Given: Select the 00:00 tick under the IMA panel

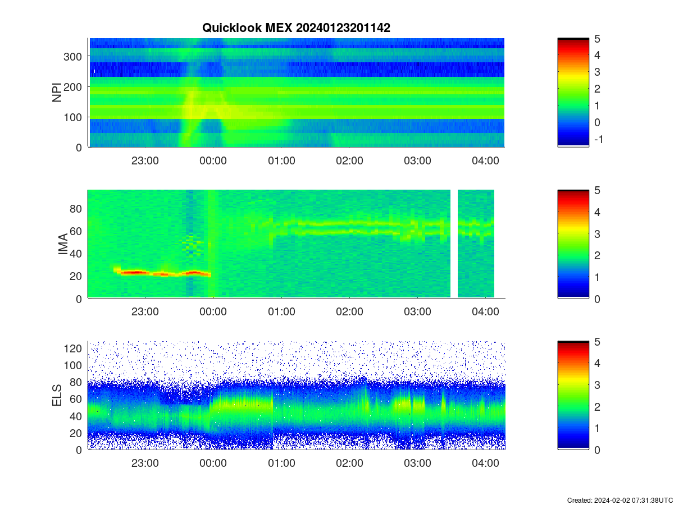Looking at the screenshot, I should click(x=213, y=312).
